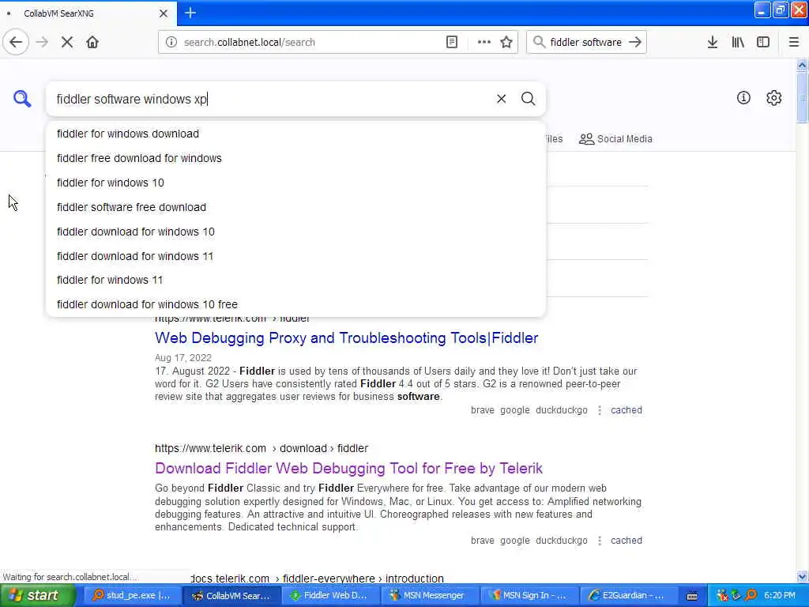This screenshot has width=809, height=607.
Task: Click the SearXNG magnifier logo
Action: [x=22, y=99]
